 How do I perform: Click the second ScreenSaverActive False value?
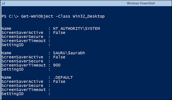coord(59,57)
